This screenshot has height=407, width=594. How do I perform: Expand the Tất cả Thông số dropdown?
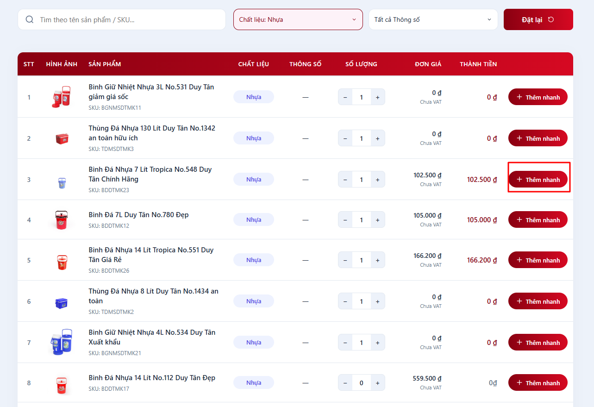pyautogui.click(x=433, y=19)
